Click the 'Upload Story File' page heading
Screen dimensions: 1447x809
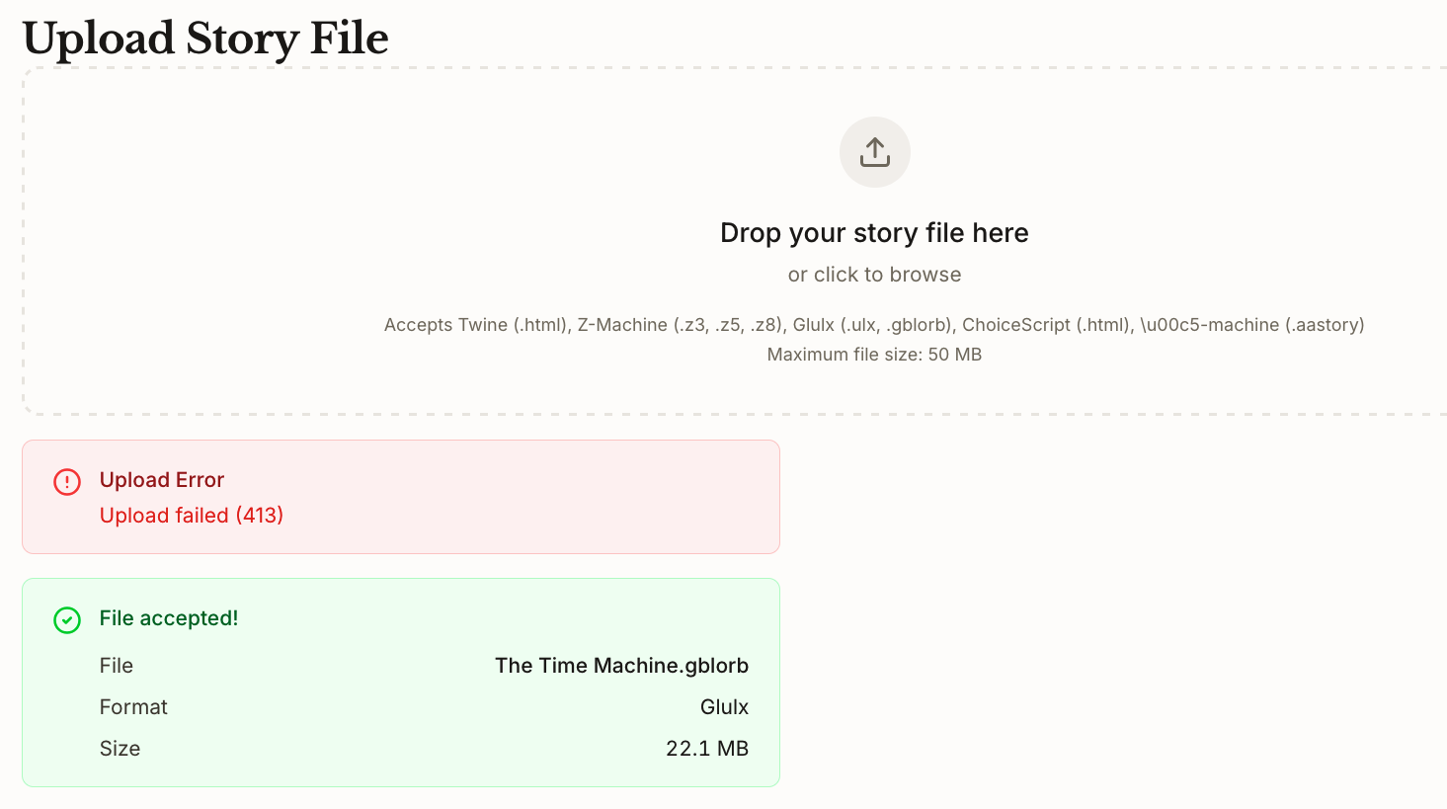click(x=205, y=39)
